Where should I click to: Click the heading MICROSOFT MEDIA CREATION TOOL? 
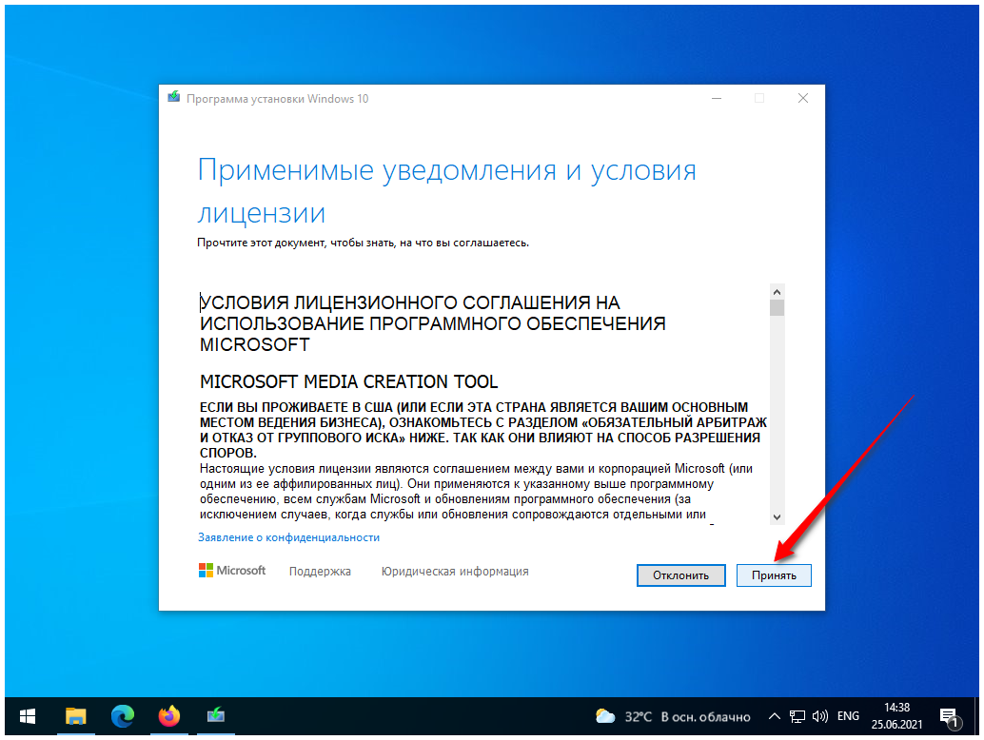click(349, 381)
